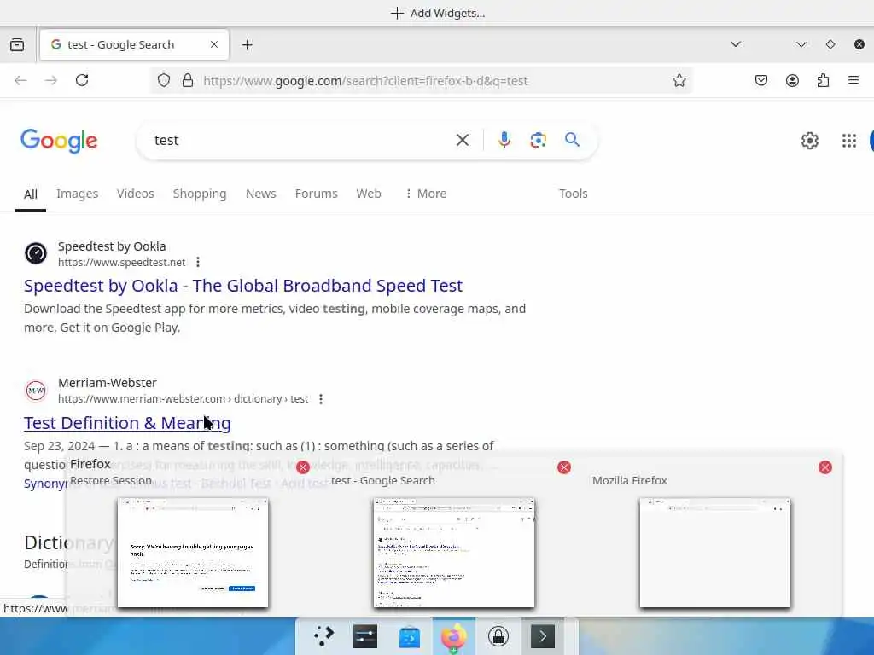
Task: Open Google quick settings gear
Action: [x=810, y=141]
